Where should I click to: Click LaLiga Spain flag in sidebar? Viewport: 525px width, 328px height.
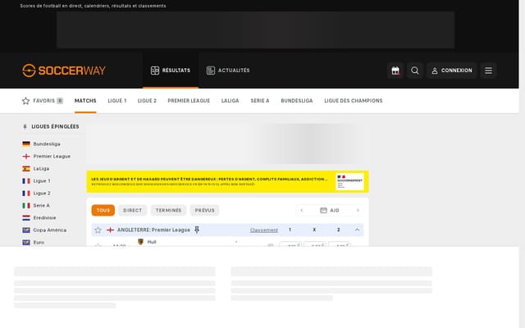(26, 169)
